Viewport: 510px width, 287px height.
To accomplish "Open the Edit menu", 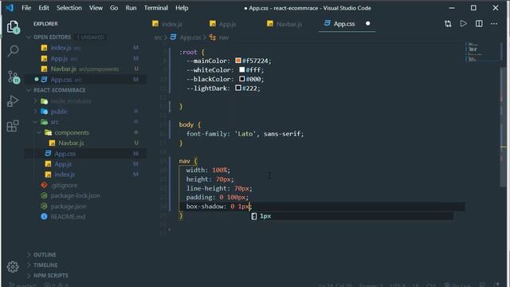I will coord(44,8).
